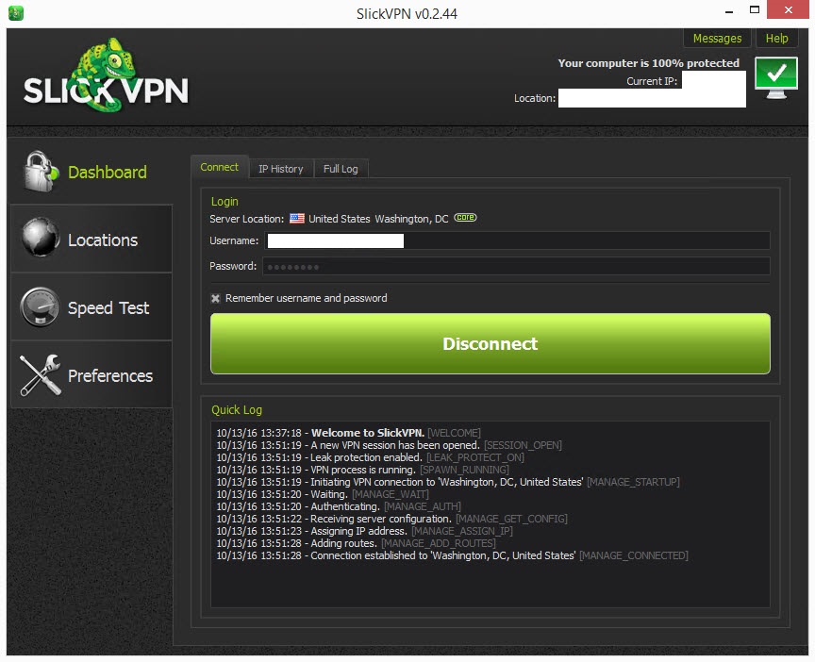The width and height of the screenshot is (815, 662).
Task: Select 'A new VPN session has been opened.' line
Action: pyautogui.click(x=389, y=445)
